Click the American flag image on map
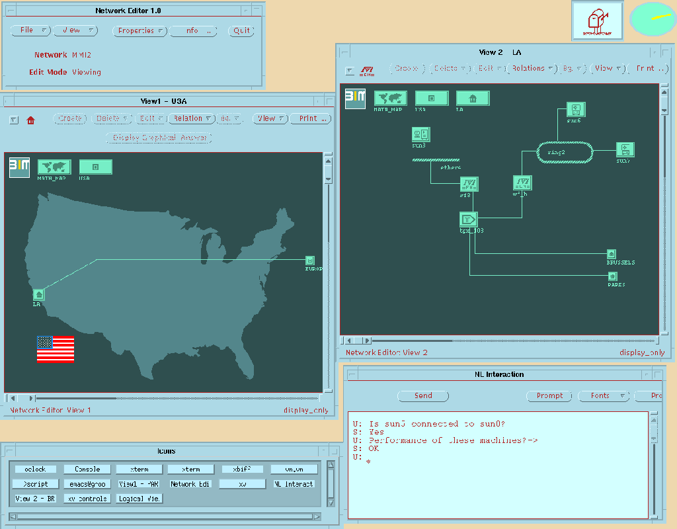The width and height of the screenshot is (677, 529). click(x=56, y=349)
